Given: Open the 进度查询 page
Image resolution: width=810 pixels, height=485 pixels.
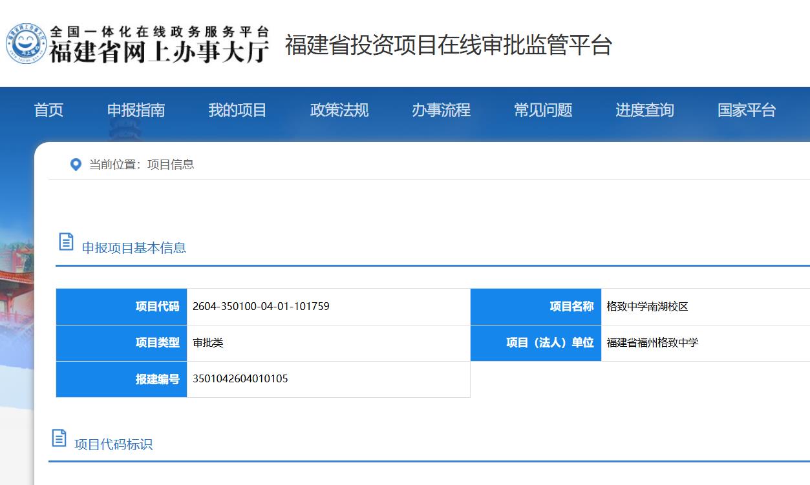Looking at the screenshot, I should click(645, 110).
